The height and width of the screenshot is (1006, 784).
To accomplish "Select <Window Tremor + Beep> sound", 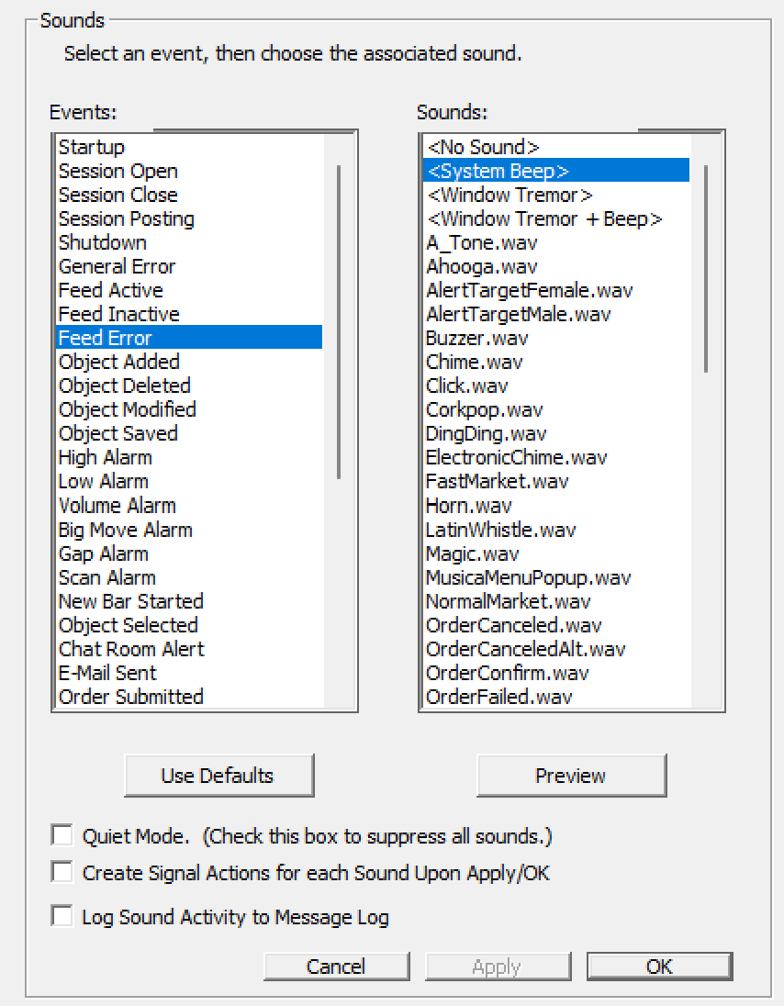I will click(556, 218).
